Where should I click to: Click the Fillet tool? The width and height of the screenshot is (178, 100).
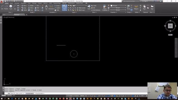(x=37, y=8)
